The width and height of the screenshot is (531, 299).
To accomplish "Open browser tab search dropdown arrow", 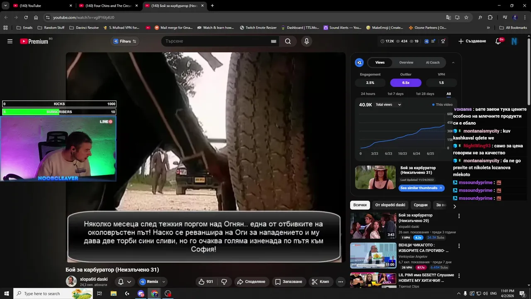I will pyautogui.click(x=5, y=6).
